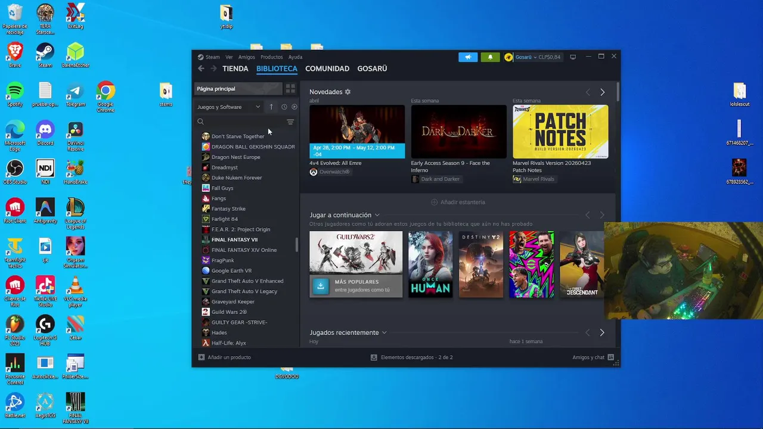Open the Productos menu

272,57
